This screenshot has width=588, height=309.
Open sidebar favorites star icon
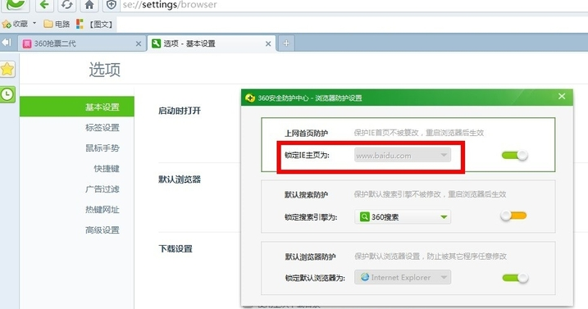(7, 70)
